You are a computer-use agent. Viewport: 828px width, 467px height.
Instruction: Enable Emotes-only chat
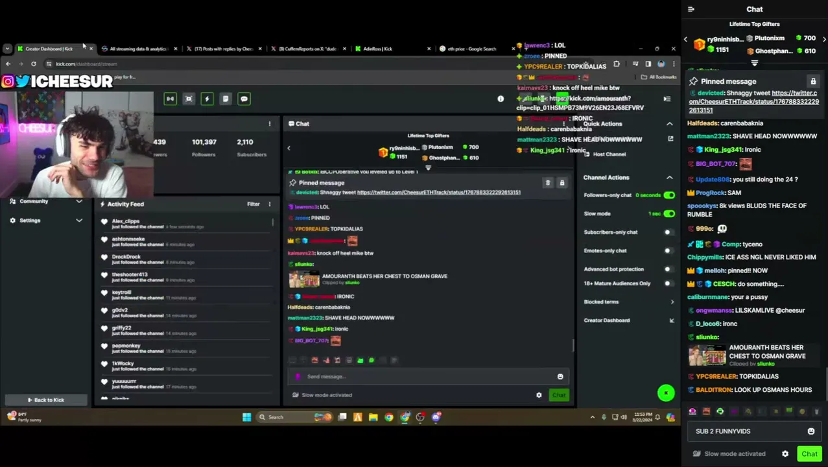(669, 250)
